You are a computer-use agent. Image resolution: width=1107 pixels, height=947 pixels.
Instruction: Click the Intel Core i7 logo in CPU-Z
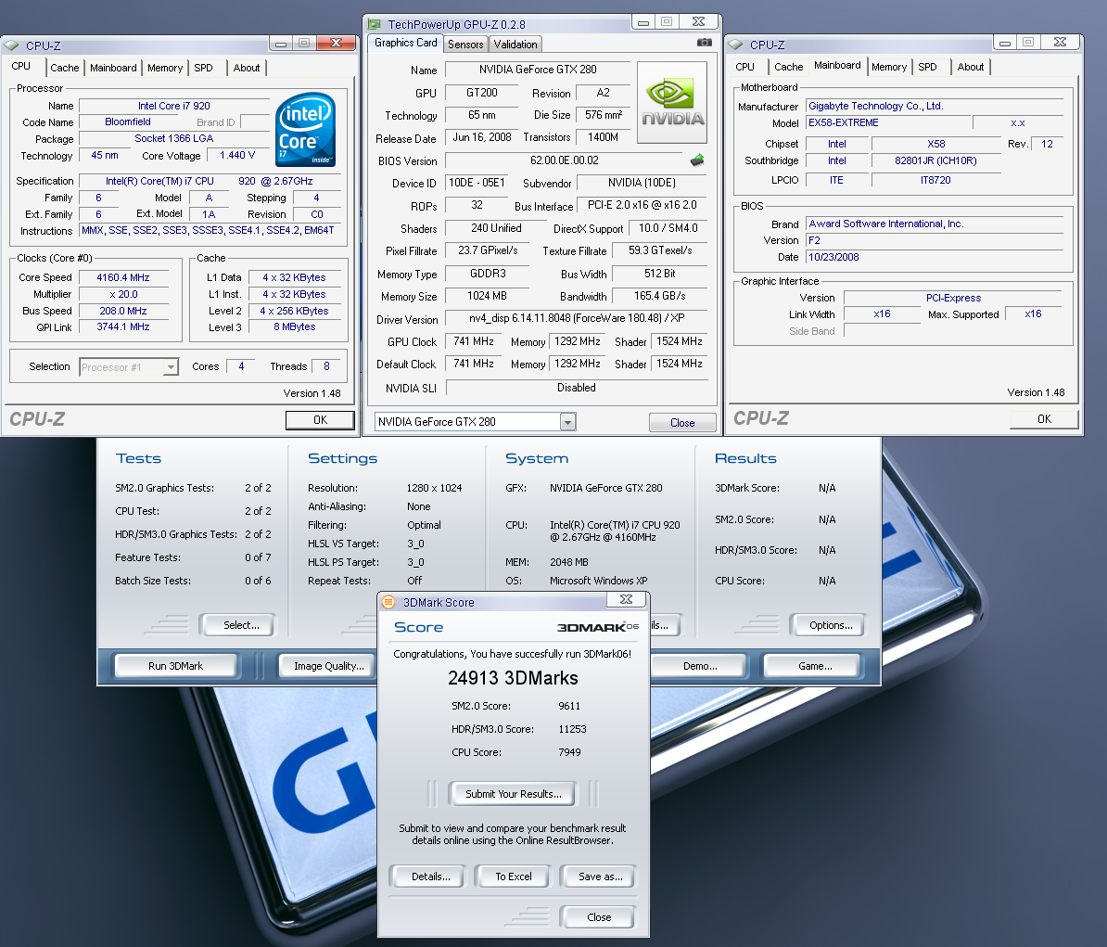coord(306,129)
